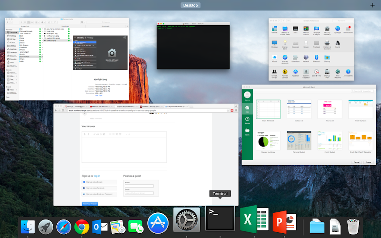The image size is (381, 238).
Task: Select the Terminal window
Action: tap(193, 46)
